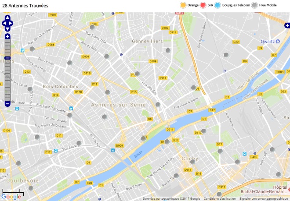This screenshot has height=201, width=290.
Task: Open Signaler une erreur cartographique link
Action: [264, 199]
